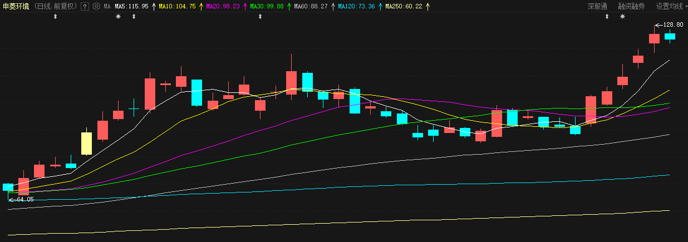Select the MA20:98.23 value
The height and width of the screenshot is (242, 688).
coord(223,7)
